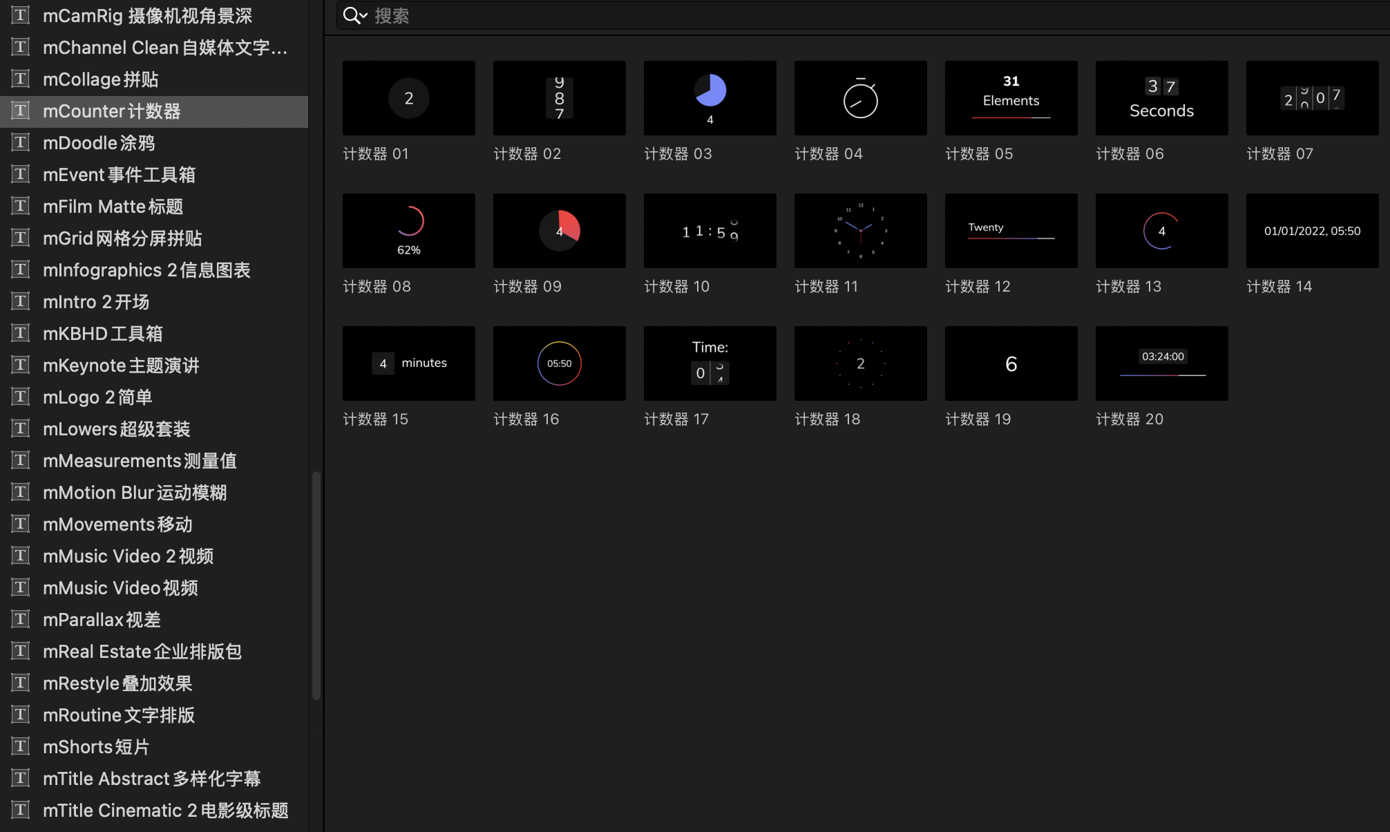Pick the 计数器 13 circle counter

click(1162, 231)
